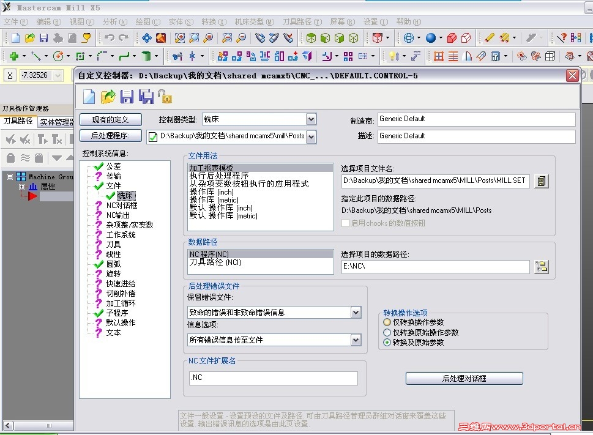Open the 文件 menu
This screenshot has width=593, height=435.
click(x=16, y=22)
